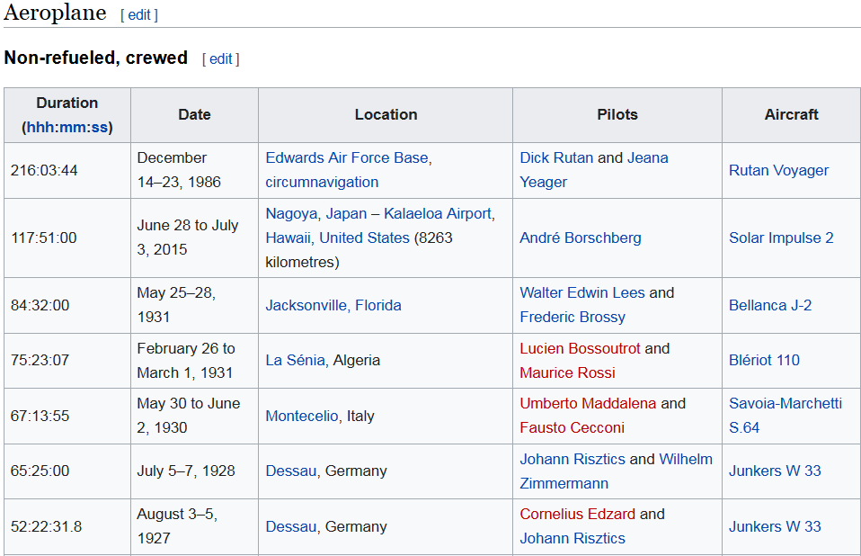Open the Solar Impulse 2 link
Screen dimensions: 861x556
[781, 238]
